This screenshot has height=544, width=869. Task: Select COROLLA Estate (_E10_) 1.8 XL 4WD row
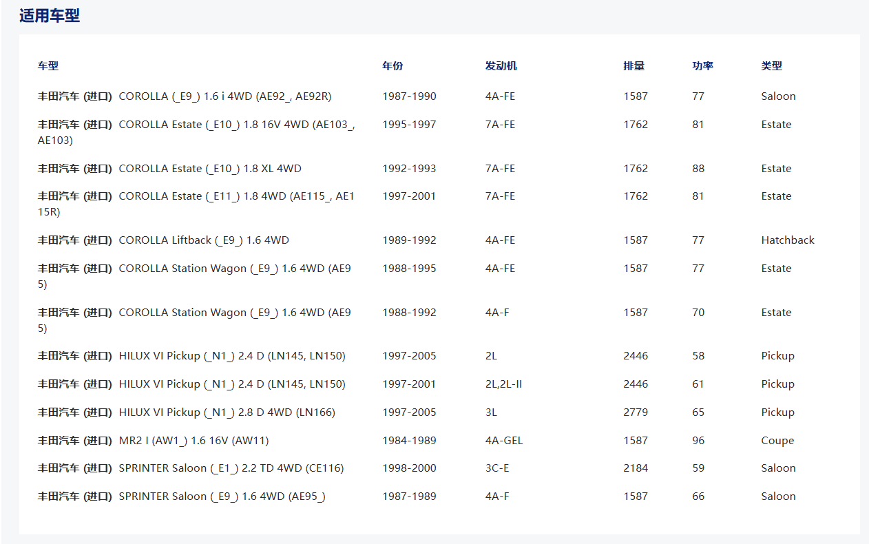point(209,169)
